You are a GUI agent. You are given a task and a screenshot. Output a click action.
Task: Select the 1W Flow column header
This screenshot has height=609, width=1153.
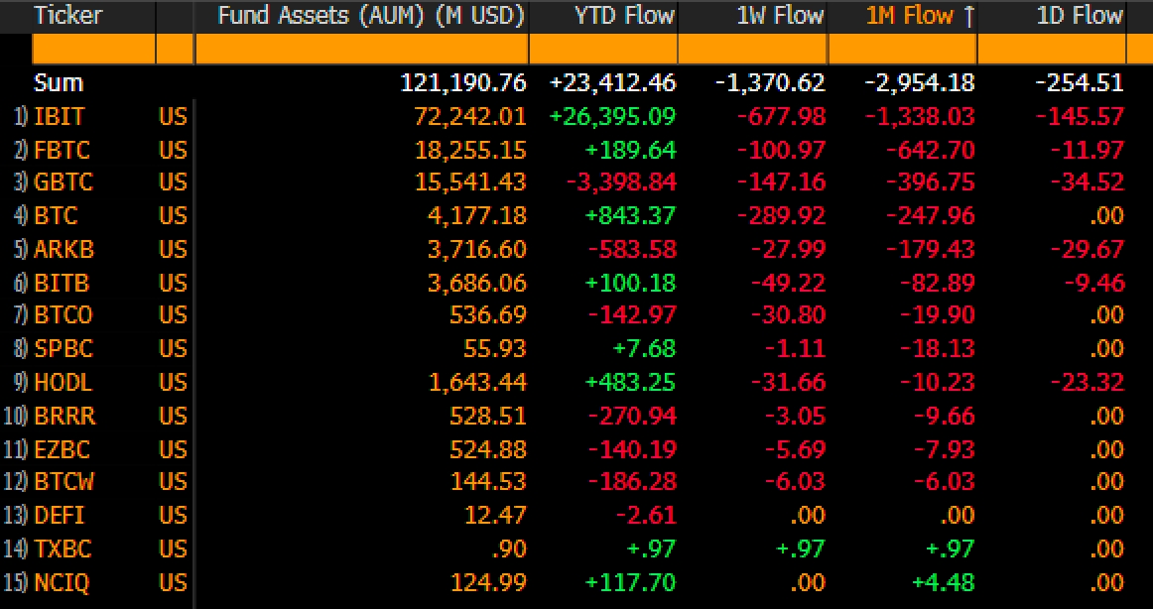pos(780,16)
